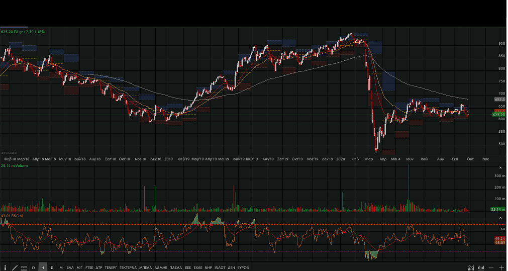Load the ΕΥΡΩΒ stock chart
Screen dimensions: 508x271
[x=243, y=267]
